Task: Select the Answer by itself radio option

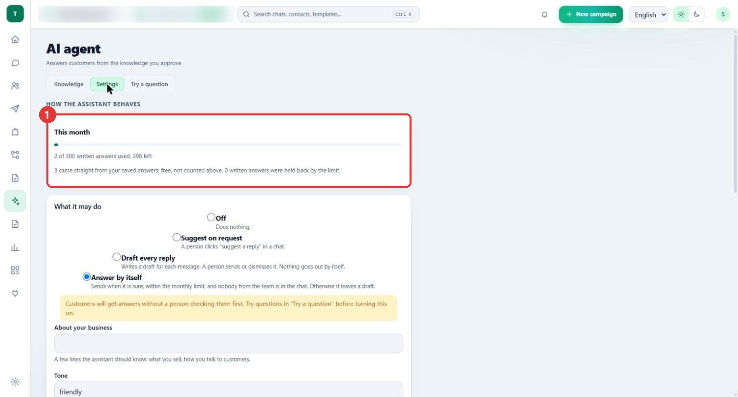Action: 87,277
